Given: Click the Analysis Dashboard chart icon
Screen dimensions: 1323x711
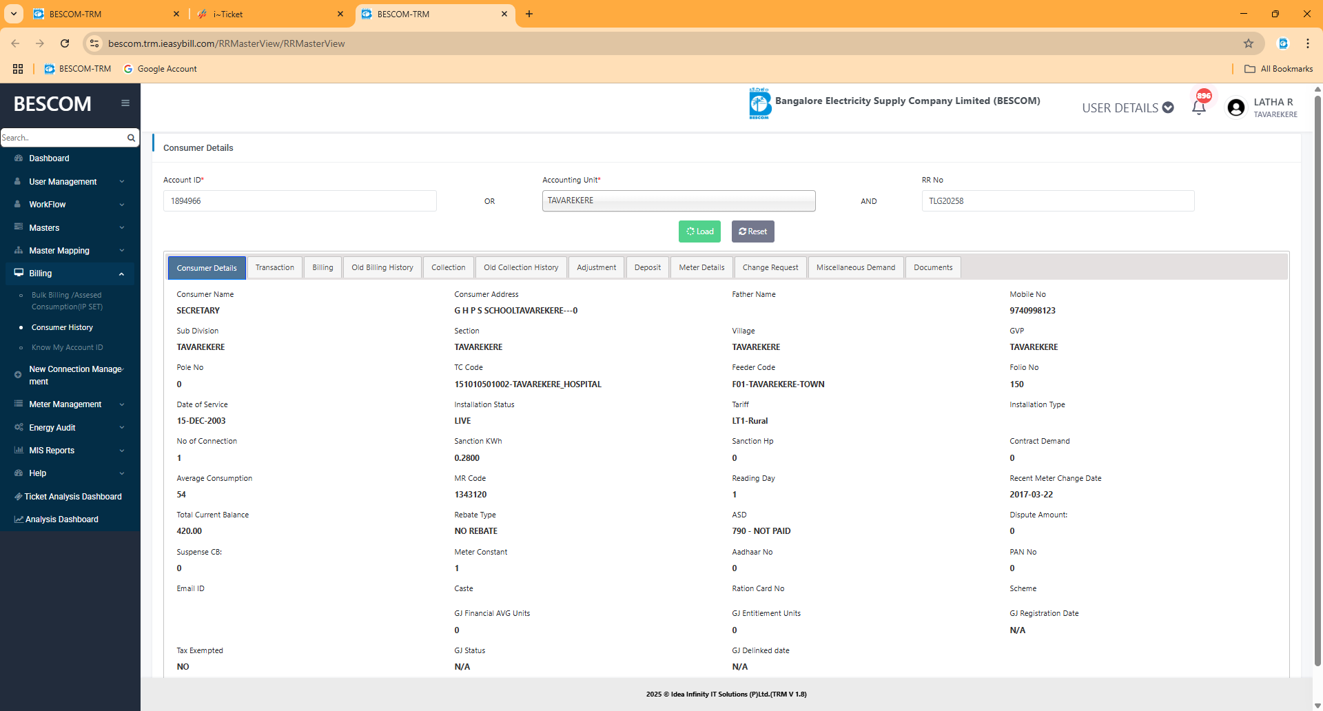Looking at the screenshot, I should (19, 519).
